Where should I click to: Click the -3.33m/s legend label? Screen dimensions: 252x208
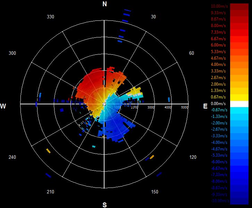(219, 136)
